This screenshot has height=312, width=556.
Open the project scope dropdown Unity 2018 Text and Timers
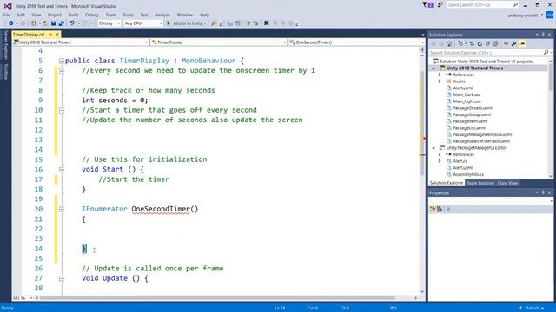point(81,42)
